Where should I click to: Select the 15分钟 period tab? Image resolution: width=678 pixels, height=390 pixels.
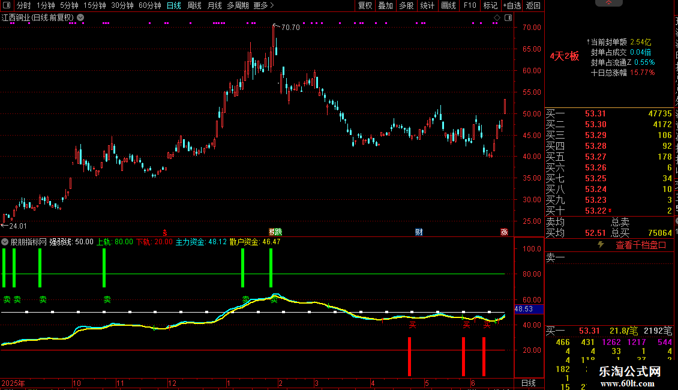pyautogui.click(x=94, y=5)
